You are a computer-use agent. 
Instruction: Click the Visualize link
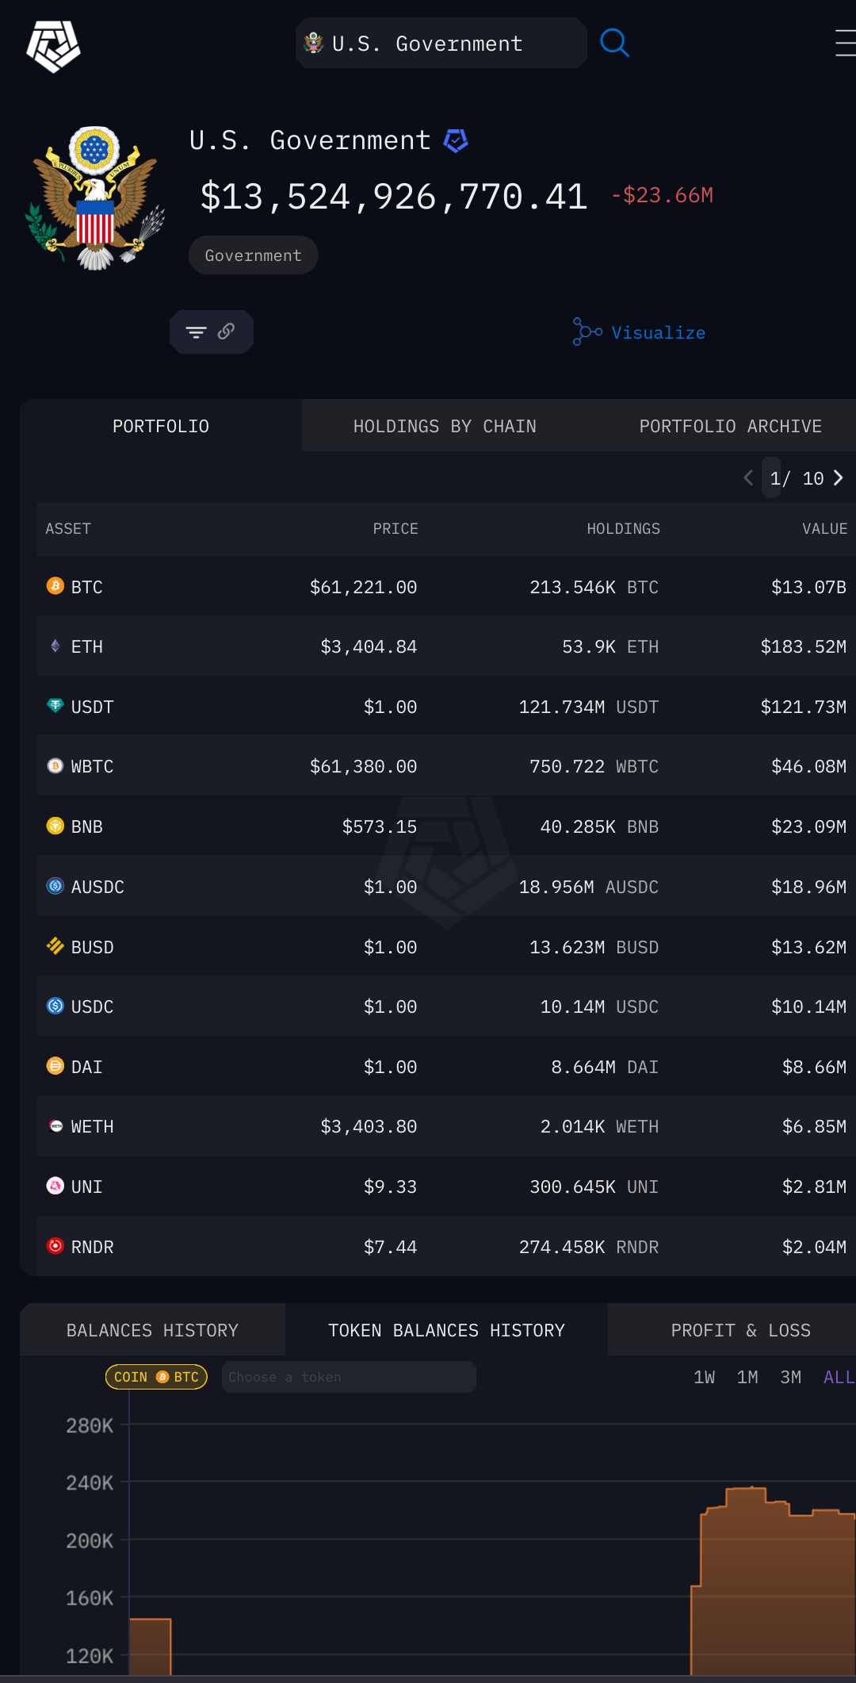pyautogui.click(x=658, y=332)
